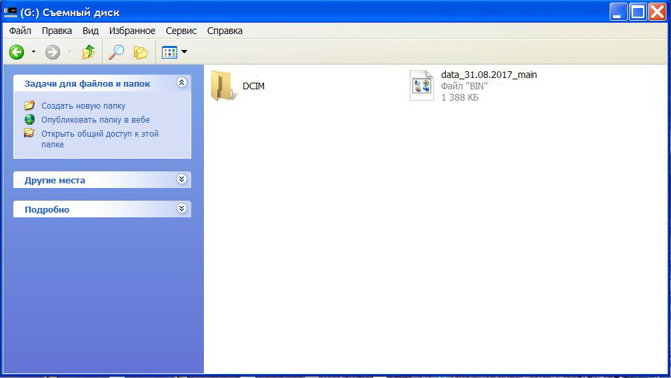
Task: Open the Правка menu
Action: 57,31
